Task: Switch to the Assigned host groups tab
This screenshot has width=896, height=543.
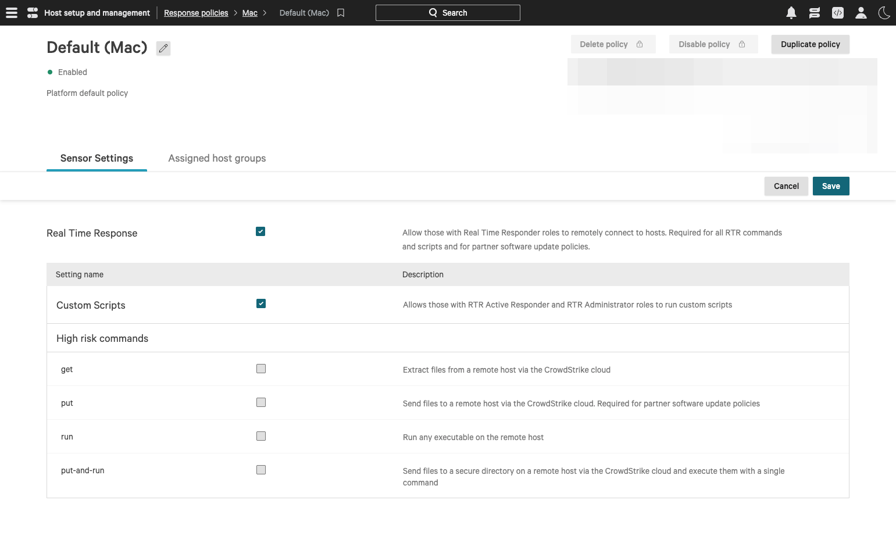Action: tap(217, 158)
